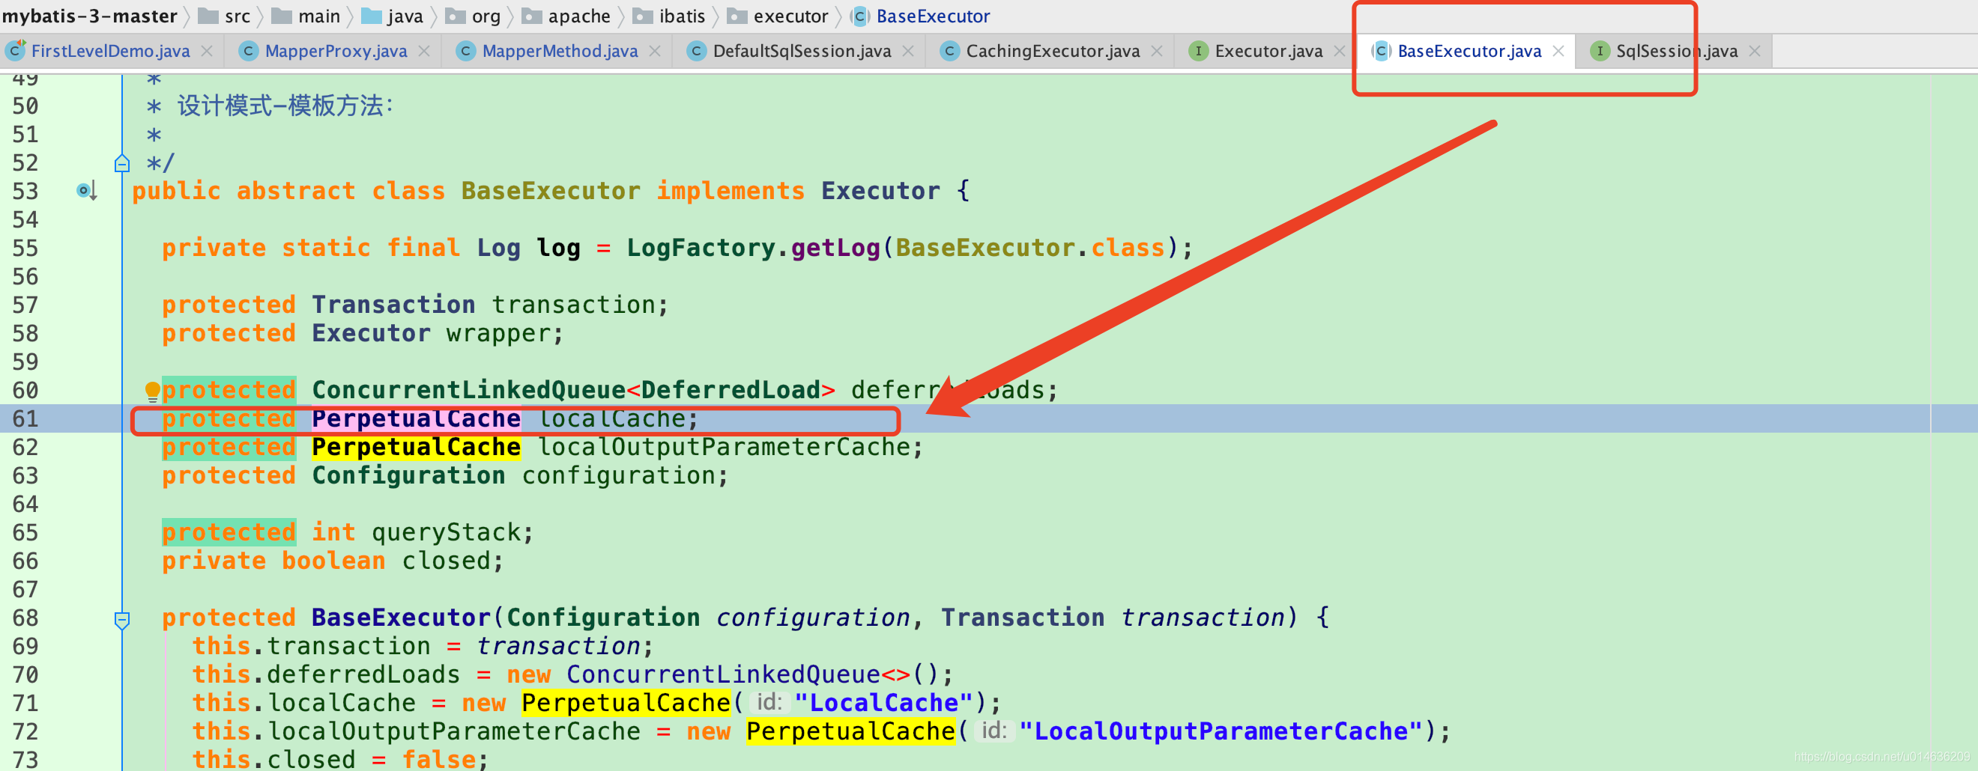Close the Executor.java tab

(x=1340, y=52)
